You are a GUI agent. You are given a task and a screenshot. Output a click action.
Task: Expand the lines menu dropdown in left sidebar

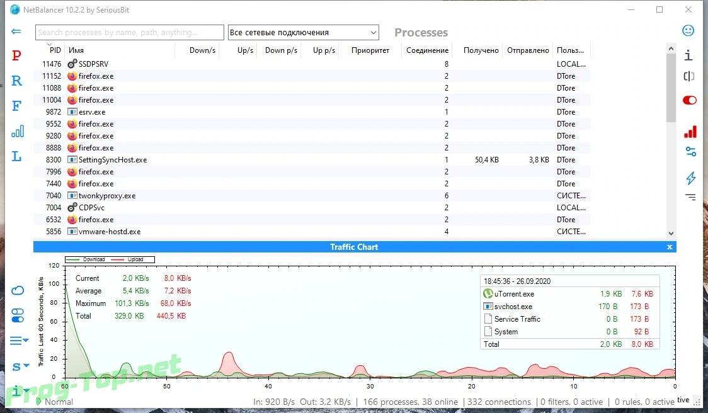point(20,341)
